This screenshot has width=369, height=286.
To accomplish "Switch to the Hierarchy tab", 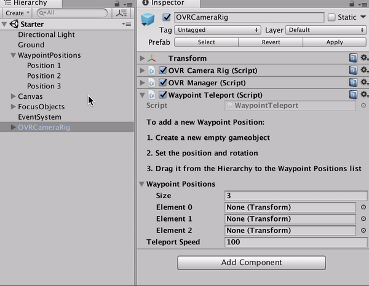I will click(x=31, y=3).
